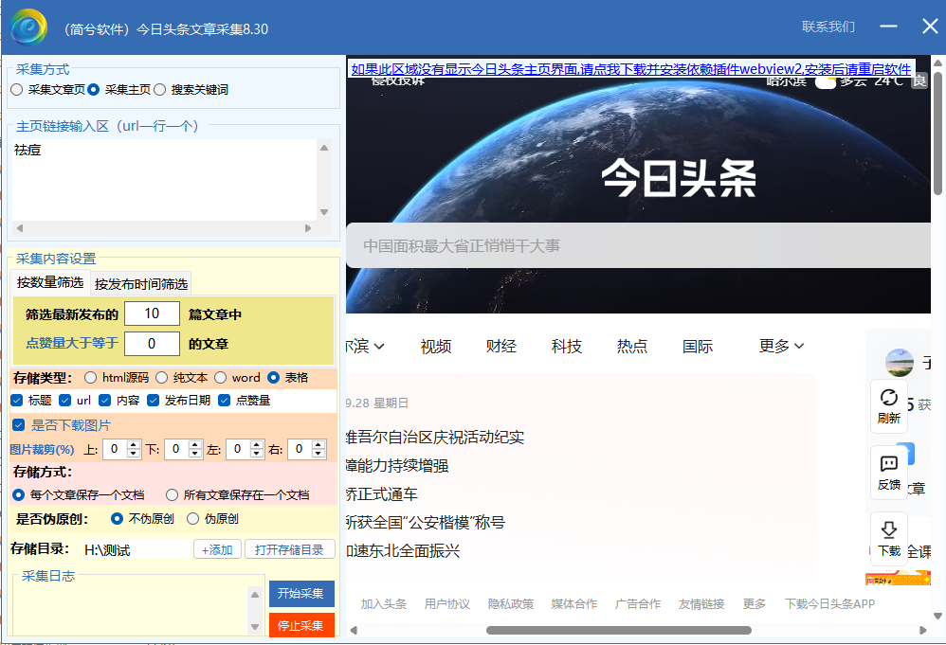Select the 搜索关键词 radio button
The image size is (946, 645).
[159, 90]
